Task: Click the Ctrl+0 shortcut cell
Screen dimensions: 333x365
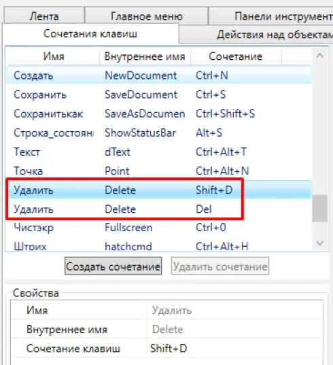Action: point(211,228)
